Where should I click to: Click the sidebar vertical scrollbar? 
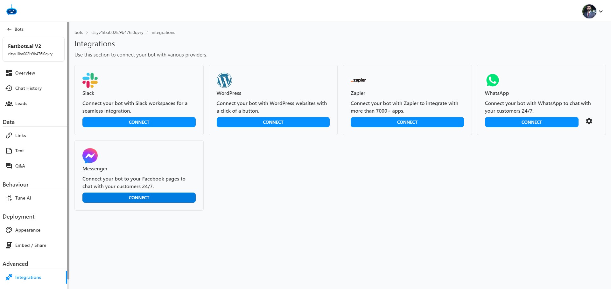point(68,151)
